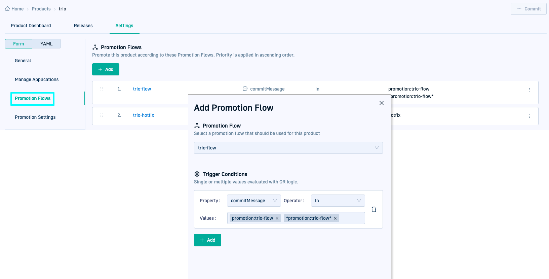Switch settings view to Form mode
Viewport: 549px width, 279px height.
point(18,44)
